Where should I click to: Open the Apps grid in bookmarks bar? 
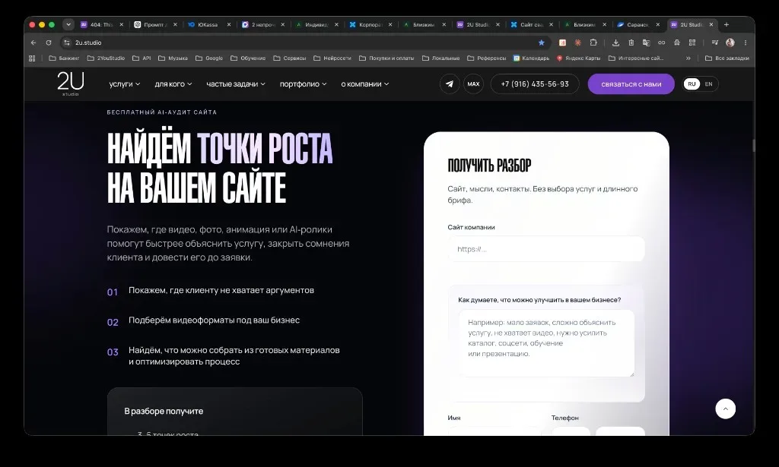(x=32, y=58)
